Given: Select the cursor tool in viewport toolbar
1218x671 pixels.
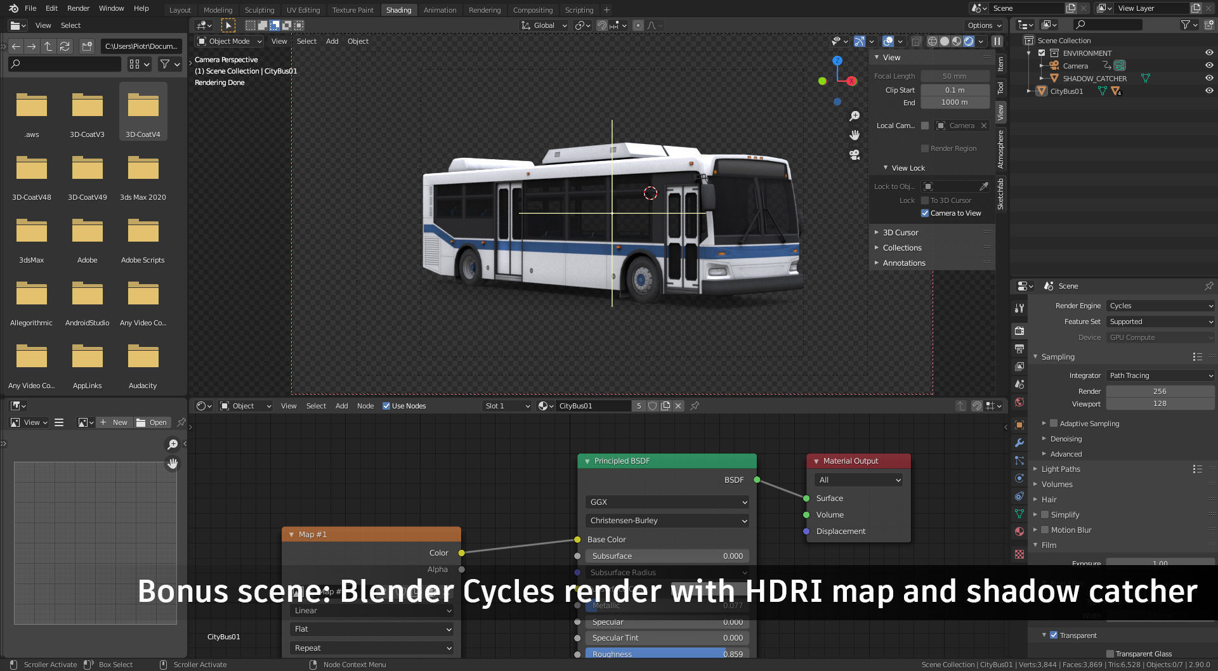Looking at the screenshot, I should (x=228, y=25).
